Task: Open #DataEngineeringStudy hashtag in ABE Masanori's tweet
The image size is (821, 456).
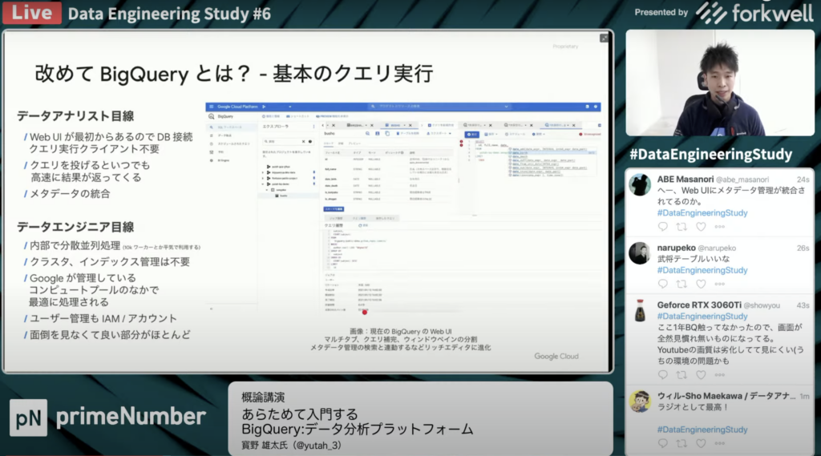Action: coord(702,213)
